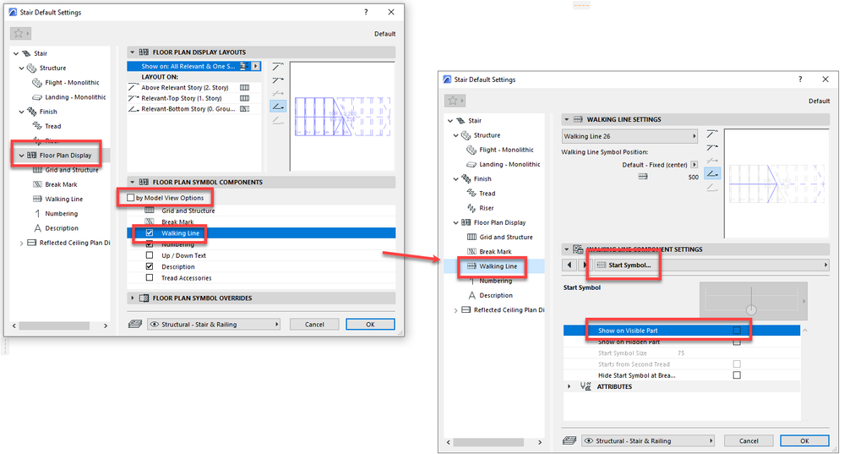Select Above Relevant Story layout icon in right dialog
The image size is (844, 454).
[x=712, y=134]
